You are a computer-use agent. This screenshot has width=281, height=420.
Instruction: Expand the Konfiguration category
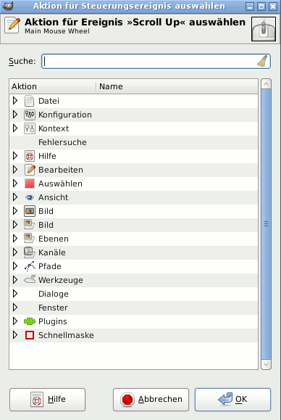15,115
